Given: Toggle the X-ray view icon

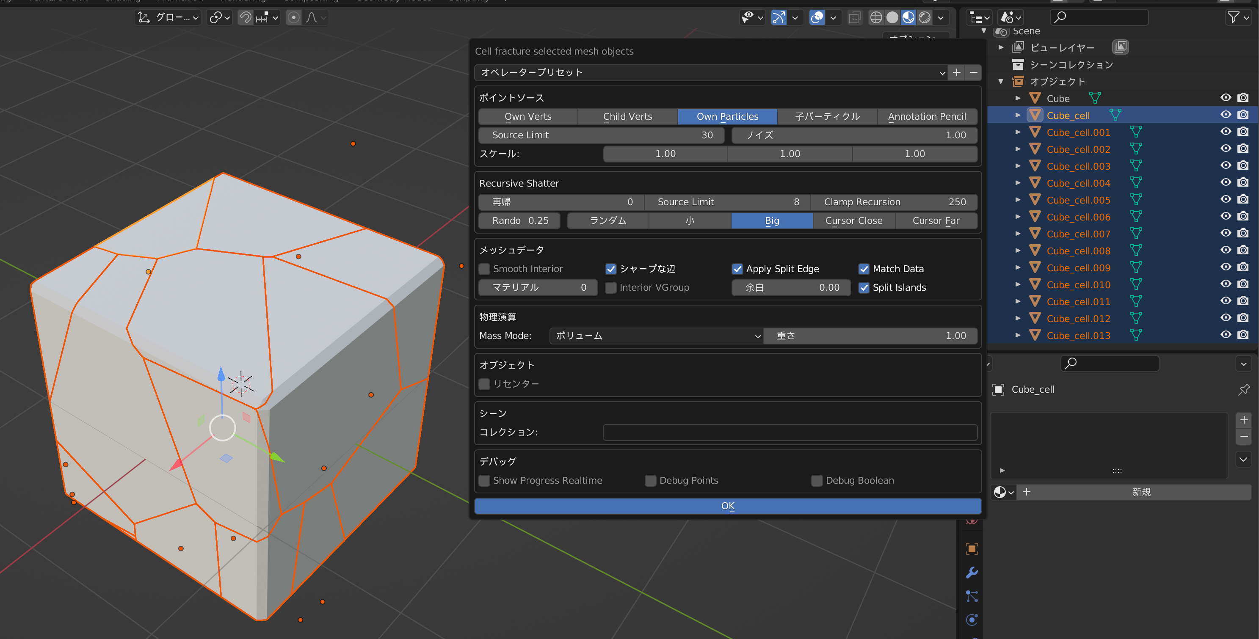Looking at the screenshot, I should 854,18.
